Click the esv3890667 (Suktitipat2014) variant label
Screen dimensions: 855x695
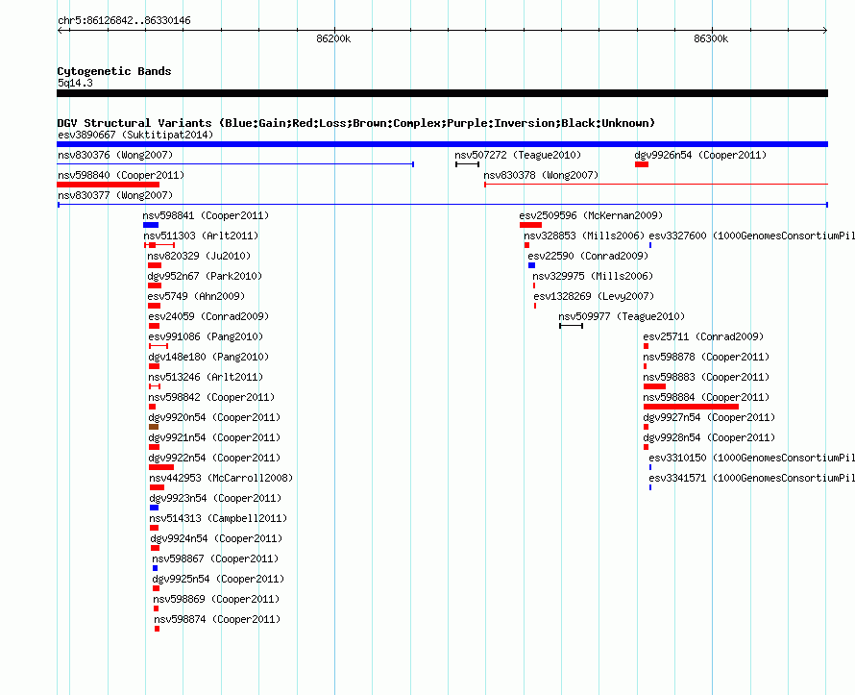(x=135, y=135)
